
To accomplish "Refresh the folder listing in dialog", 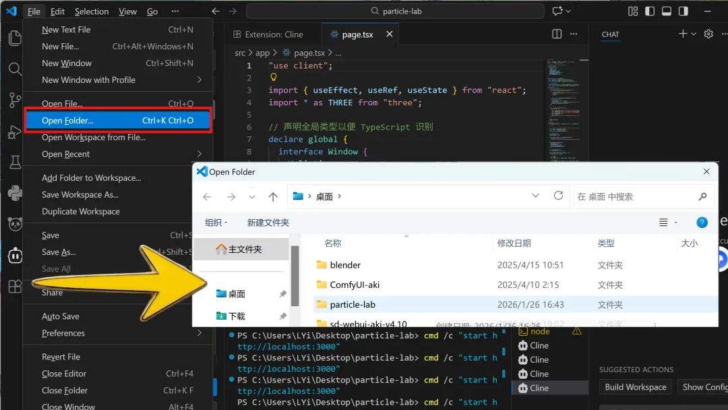I will tap(558, 196).
